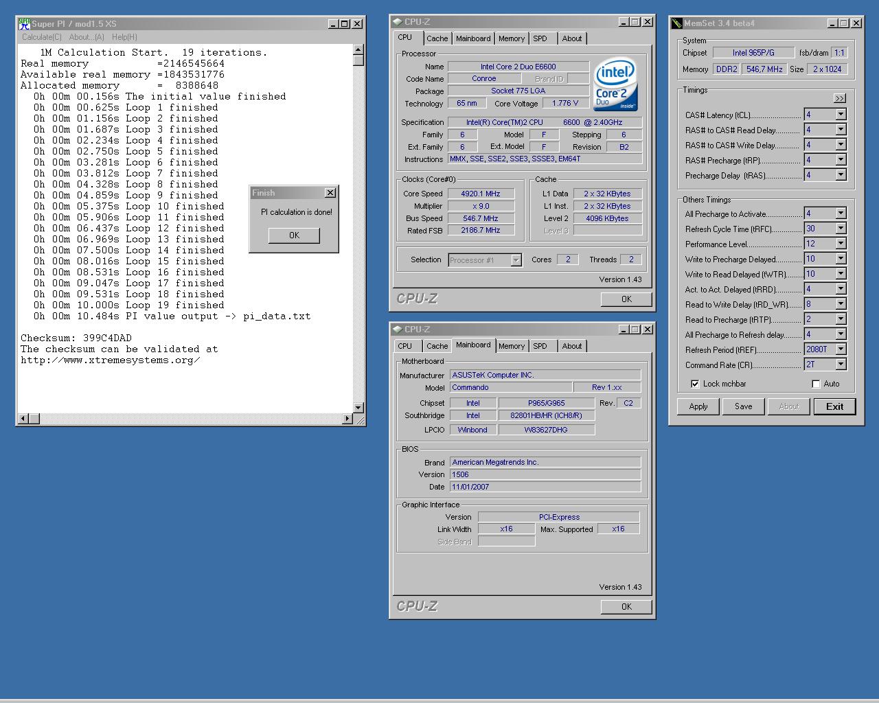Toggle the Lock mchbar checkbox
The height and width of the screenshot is (703, 879).
pos(695,384)
